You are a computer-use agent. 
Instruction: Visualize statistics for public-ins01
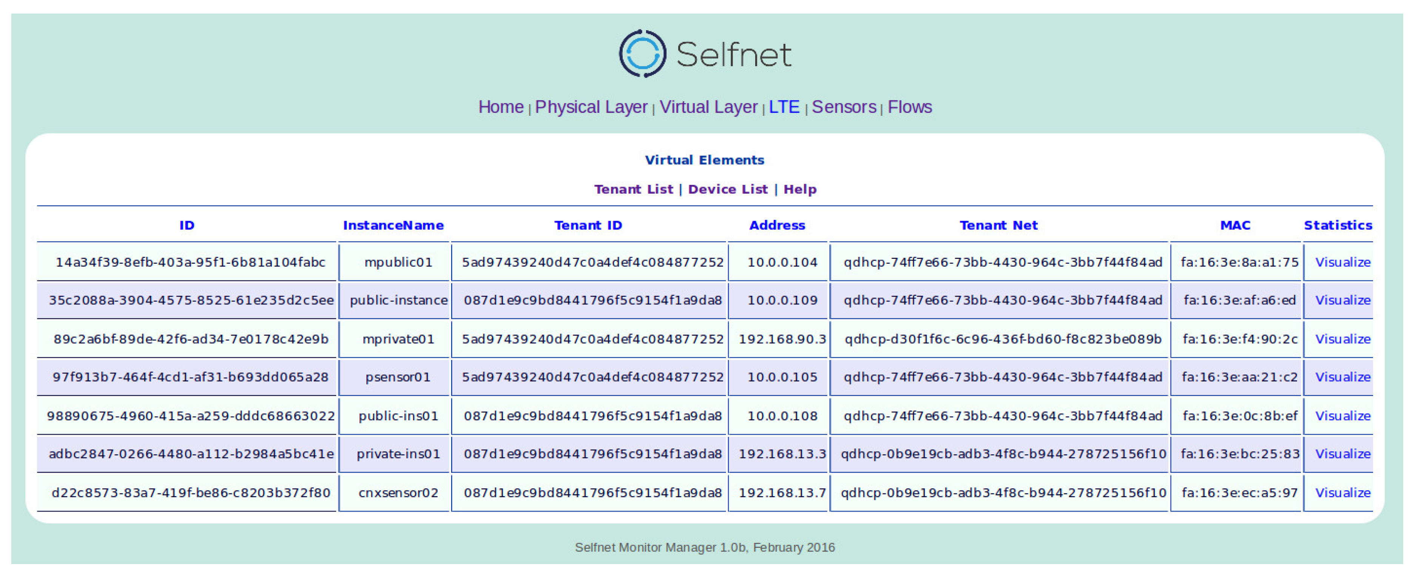tap(1343, 415)
